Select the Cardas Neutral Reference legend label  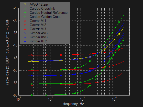pos(49,13)
